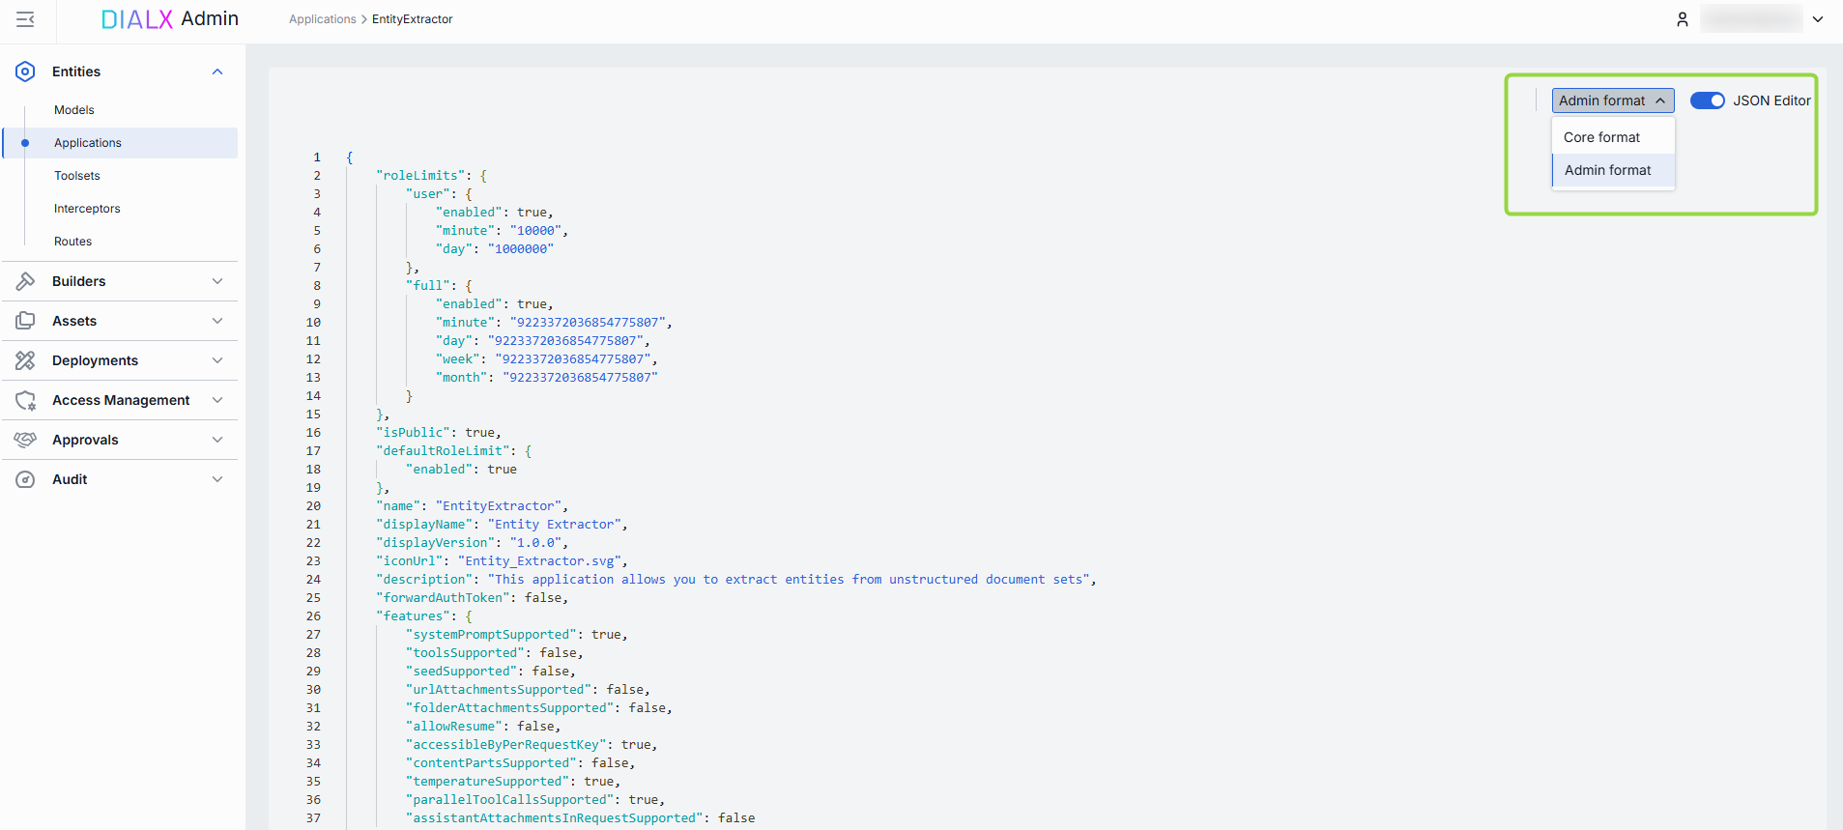Expand the Deployments section chevron

click(217, 360)
